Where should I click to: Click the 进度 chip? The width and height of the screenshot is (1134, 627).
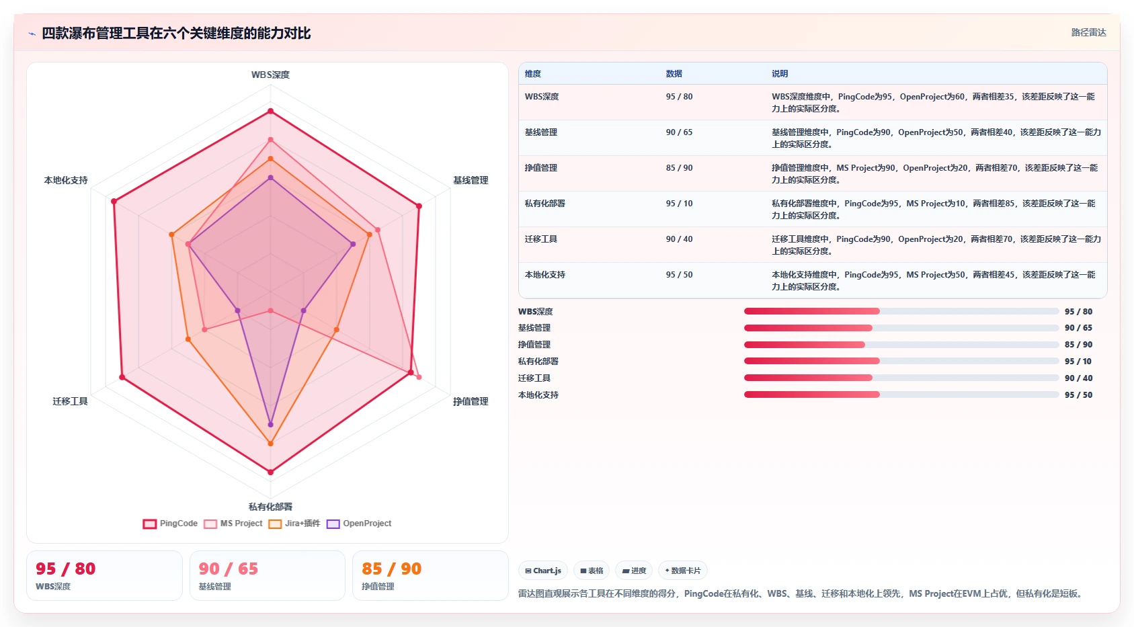pyautogui.click(x=634, y=571)
